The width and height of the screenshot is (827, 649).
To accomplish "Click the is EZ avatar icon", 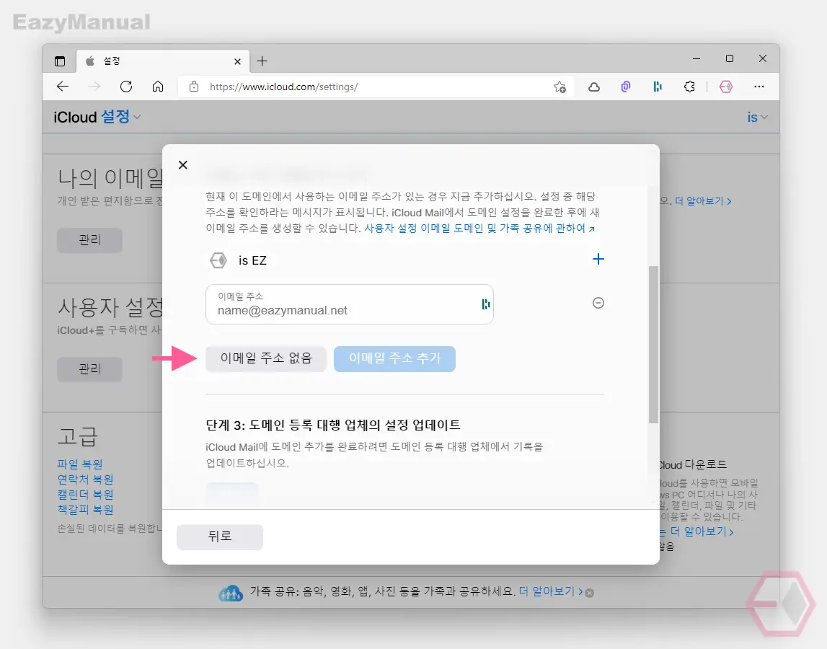I will (218, 260).
